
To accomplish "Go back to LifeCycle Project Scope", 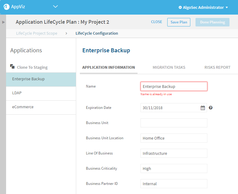I will tap(37, 33).
